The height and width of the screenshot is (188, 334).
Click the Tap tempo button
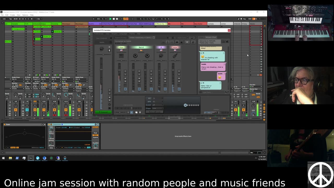(x=10, y=19)
